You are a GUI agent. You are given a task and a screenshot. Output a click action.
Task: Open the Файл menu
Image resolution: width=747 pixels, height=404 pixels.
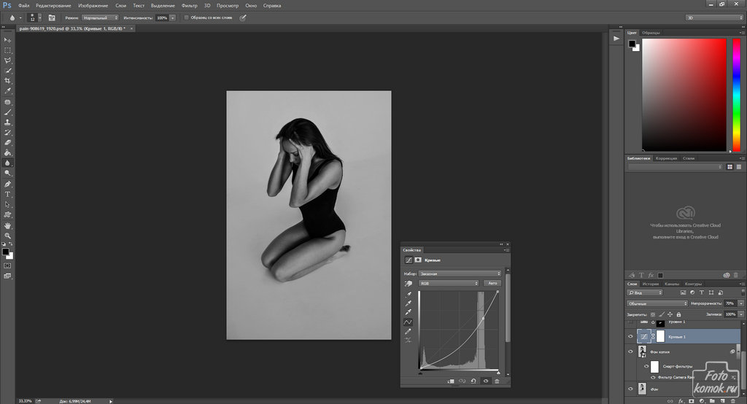click(23, 6)
